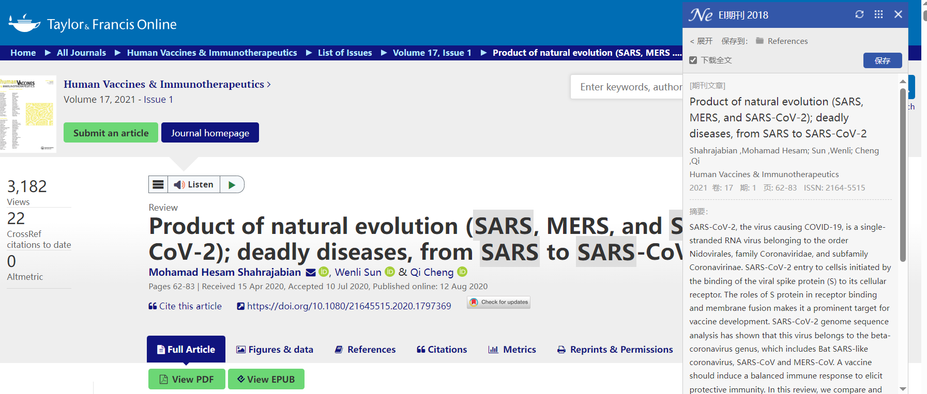Click author name Qi Cheng
Image resolution: width=927 pixels, height=394 pixels.
tap(432, 272)
